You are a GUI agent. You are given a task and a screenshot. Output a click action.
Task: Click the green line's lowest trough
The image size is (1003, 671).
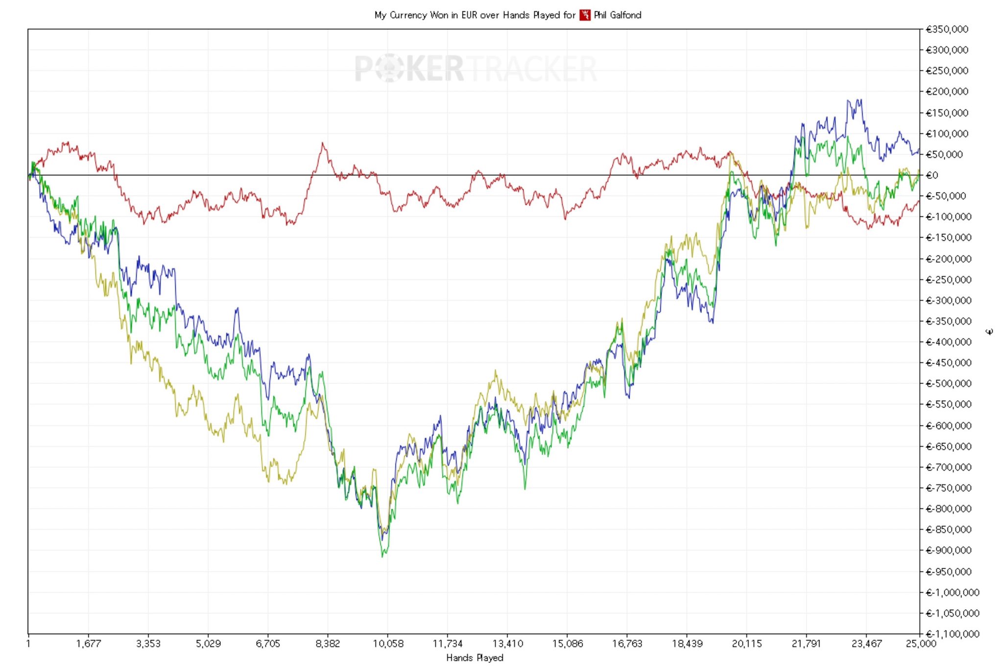(x=383, y=556)
